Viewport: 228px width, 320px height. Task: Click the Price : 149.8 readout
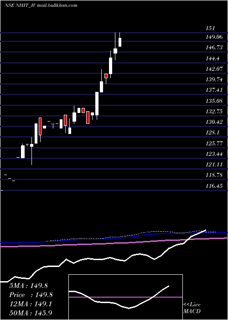pyautogui.click(x=31, y=295)
